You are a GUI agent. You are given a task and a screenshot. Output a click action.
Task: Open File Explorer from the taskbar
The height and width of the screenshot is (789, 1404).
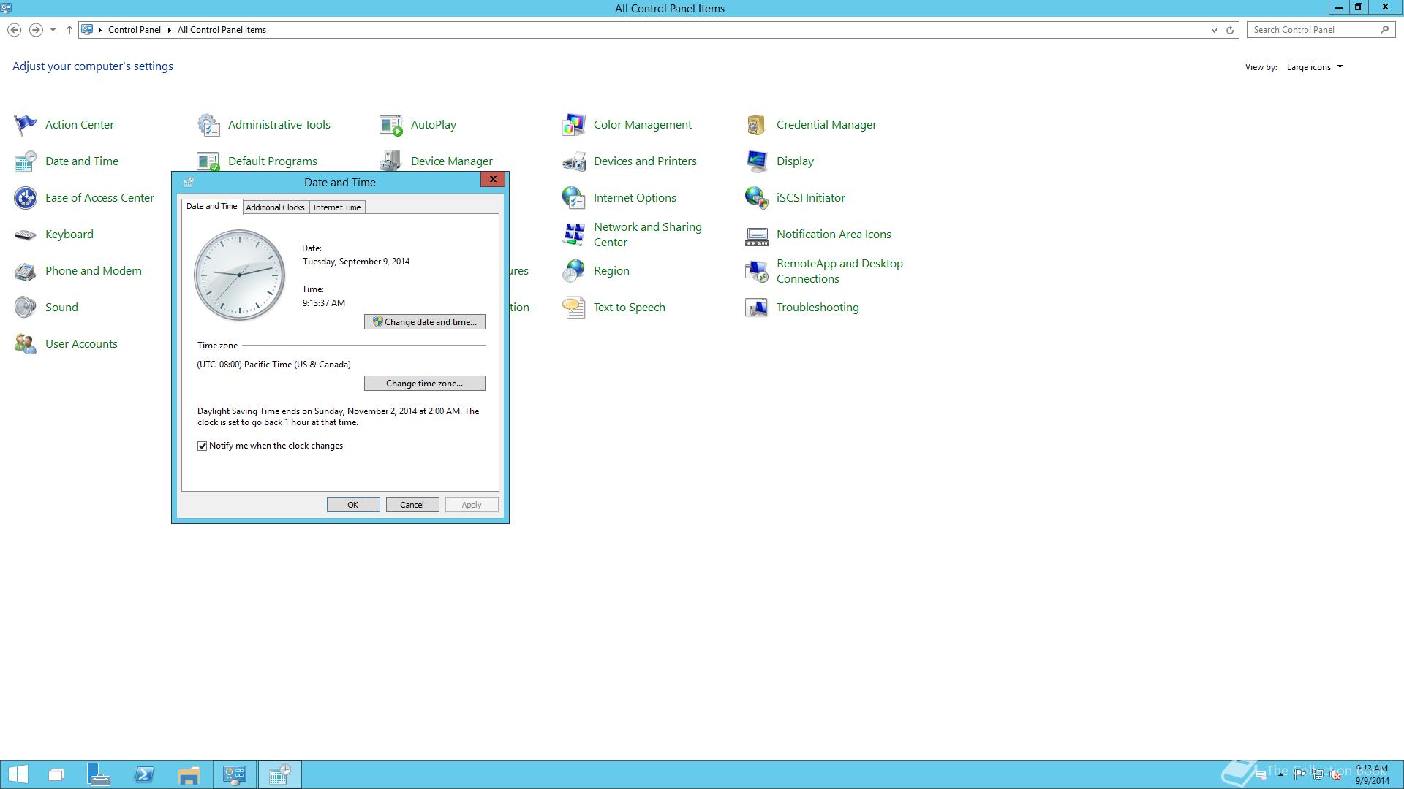click(x=189, y=774)
